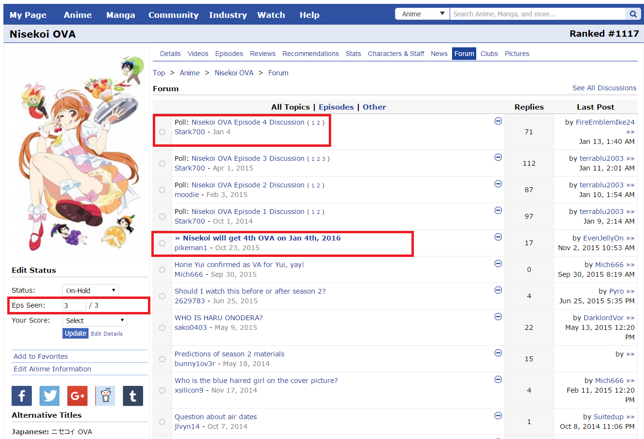
Task: Share page via Reddit icon
Action: coord(105,396)
